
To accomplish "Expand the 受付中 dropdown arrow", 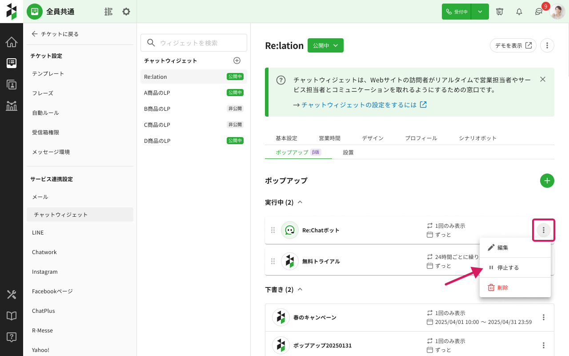I will (480, 12).
